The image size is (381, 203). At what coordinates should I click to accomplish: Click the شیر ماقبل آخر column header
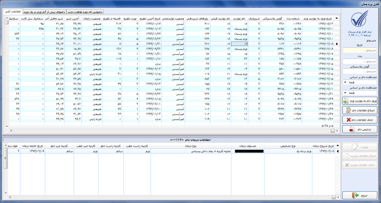coord(54,18)
